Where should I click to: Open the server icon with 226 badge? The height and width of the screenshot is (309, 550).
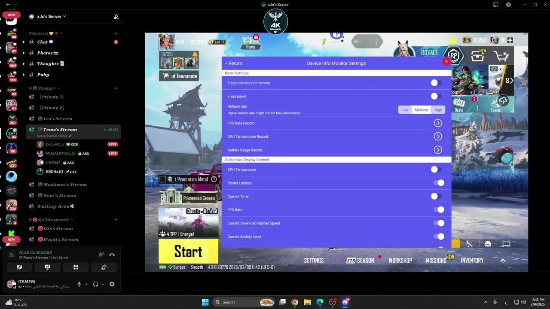click(12, 205)
